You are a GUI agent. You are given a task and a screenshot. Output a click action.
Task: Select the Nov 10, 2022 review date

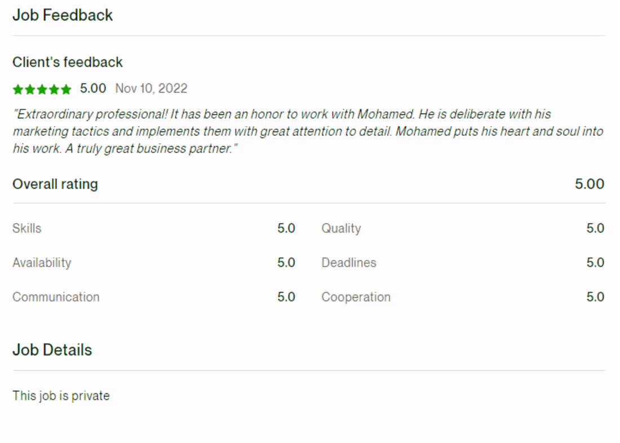[x=151, y=88]
